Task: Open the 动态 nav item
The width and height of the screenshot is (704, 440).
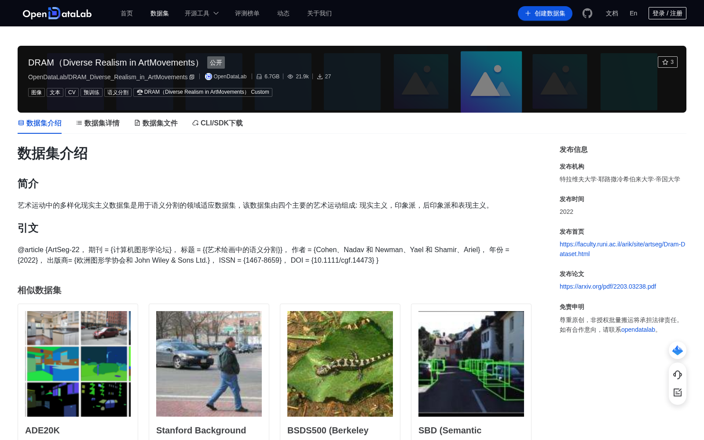Action: tap(283, 13)
